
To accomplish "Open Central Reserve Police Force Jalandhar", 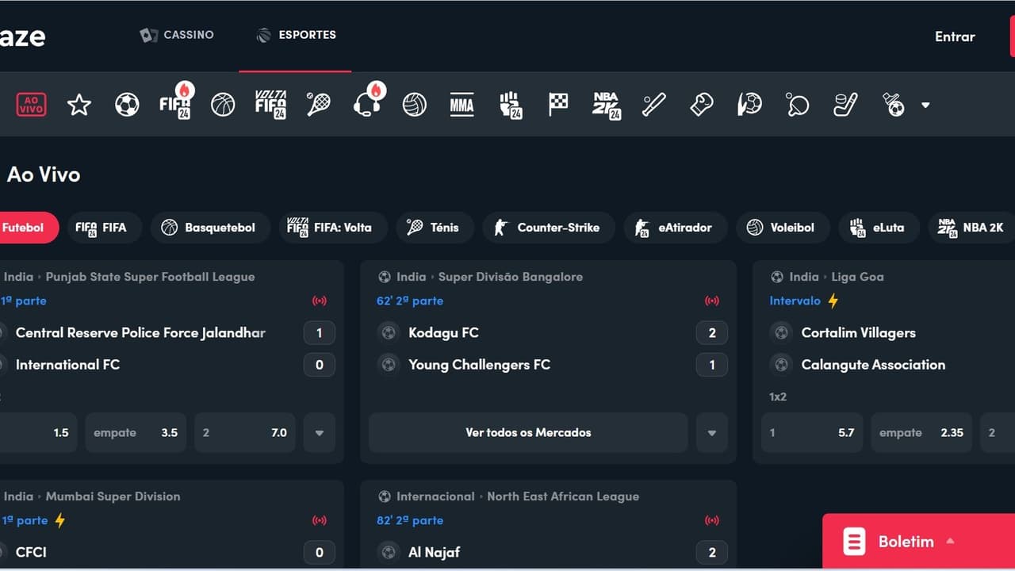I will tap(140, 333).
